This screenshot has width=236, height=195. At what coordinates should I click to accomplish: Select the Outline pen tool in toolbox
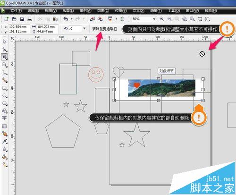coord(4,149)
